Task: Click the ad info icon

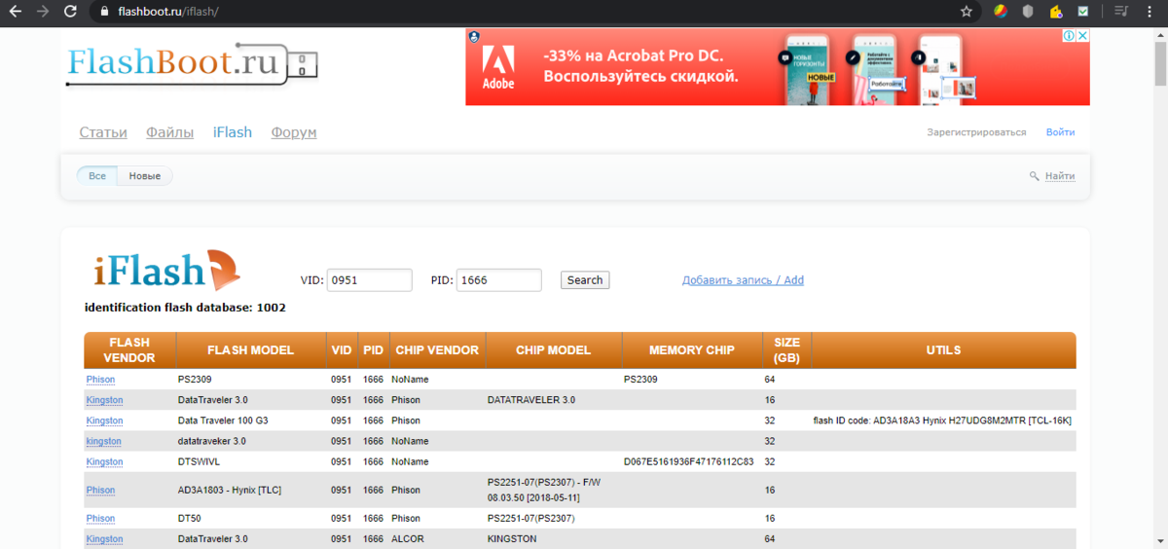Action: 1068,35
